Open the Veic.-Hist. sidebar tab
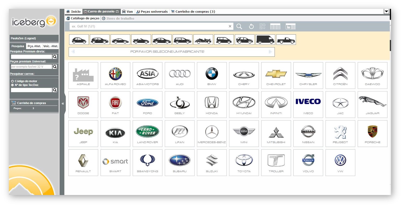Image resolution: width=403 pixels, height=207 pixels. click(x=51, y=46)
